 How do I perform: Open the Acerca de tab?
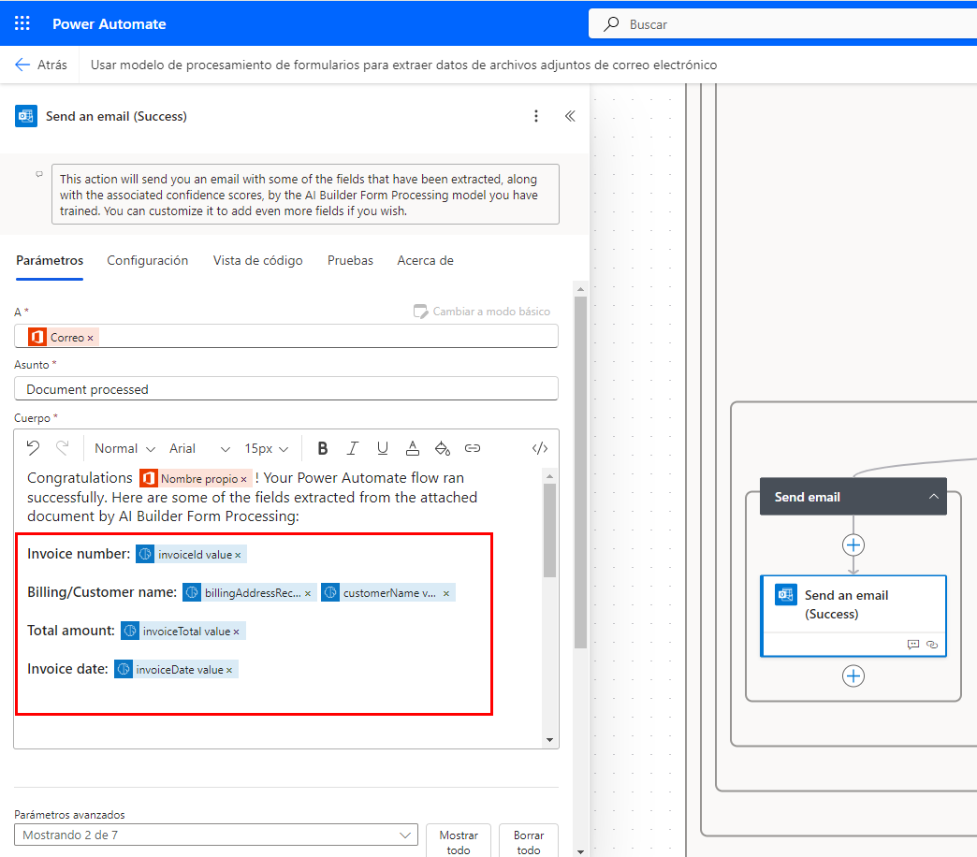pyautogui.click(x=426, y=260)
